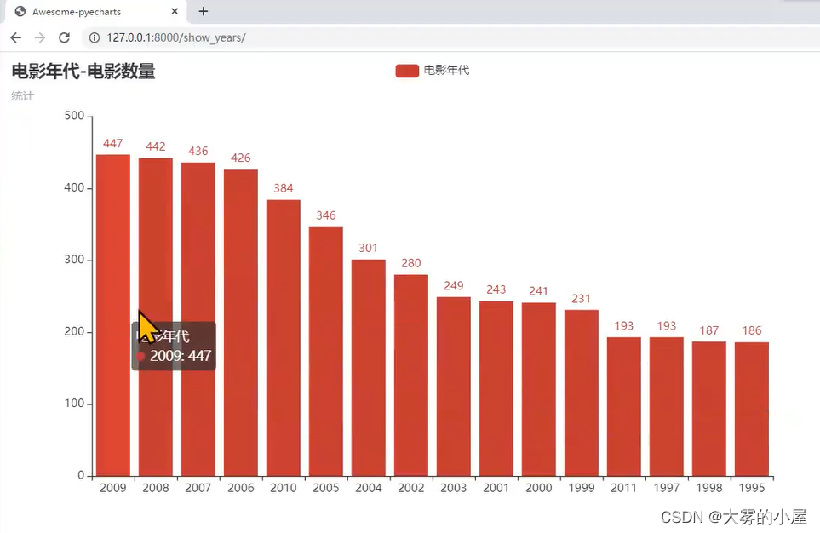This screenshot has height=533, width=820.
Task: Click the browser forward arrow
Action: coord(40,37)
